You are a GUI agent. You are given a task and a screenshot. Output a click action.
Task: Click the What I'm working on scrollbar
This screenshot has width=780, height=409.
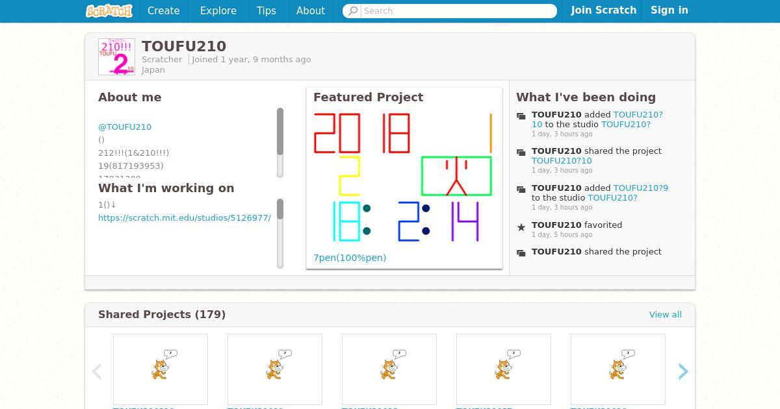(x=280, y=233)
